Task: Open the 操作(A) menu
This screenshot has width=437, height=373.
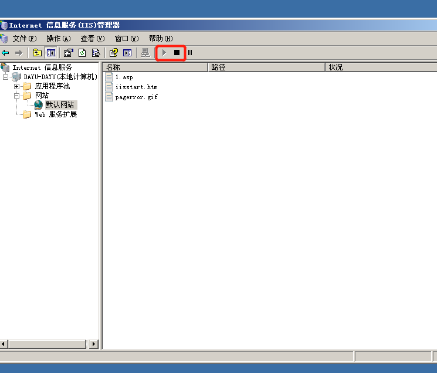Action: [59, 39]
